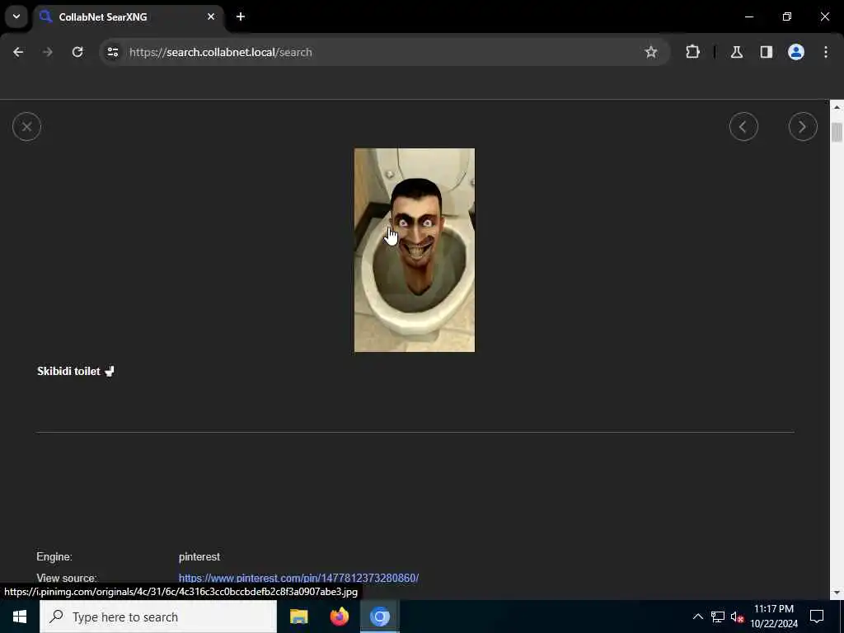Close the CollabNet SearXNG tab

click(x=211, y=16)
